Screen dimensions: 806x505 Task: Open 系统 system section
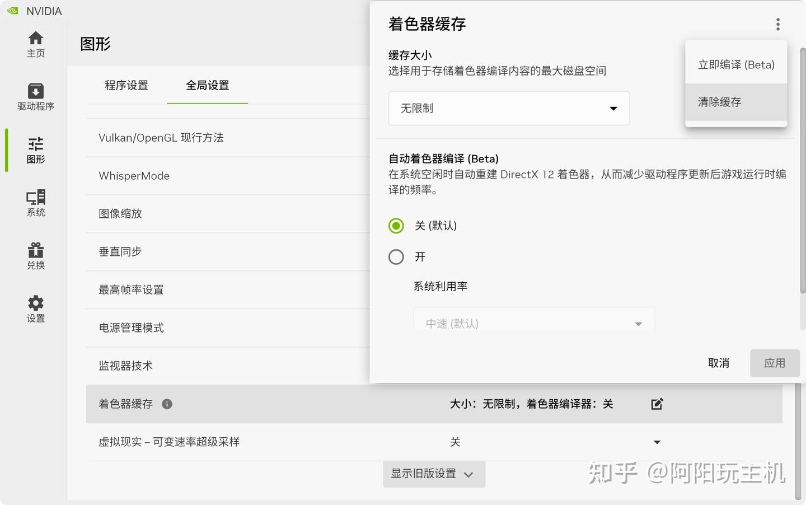(x=36, y=203)
